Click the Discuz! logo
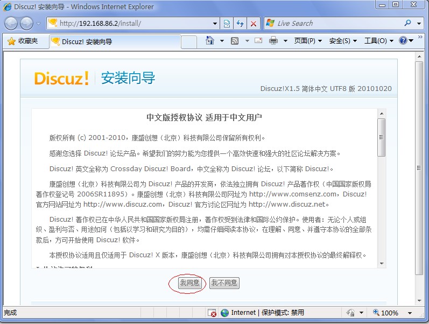Image resolution: width=429 pixels, height=324 pixels. coord(61,78)
